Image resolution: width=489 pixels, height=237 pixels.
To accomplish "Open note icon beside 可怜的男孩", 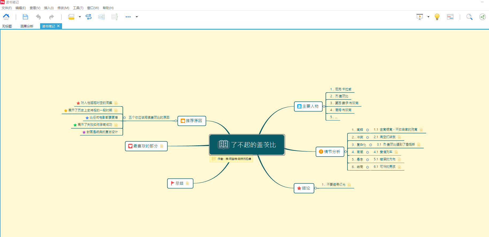I will [399, 167].
